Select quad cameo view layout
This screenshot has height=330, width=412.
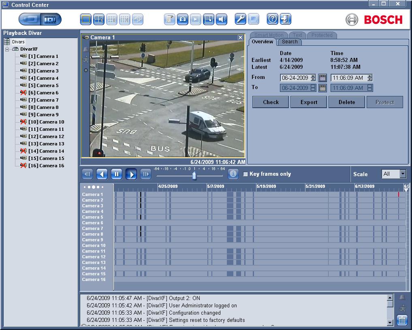(x=99, y=19)
